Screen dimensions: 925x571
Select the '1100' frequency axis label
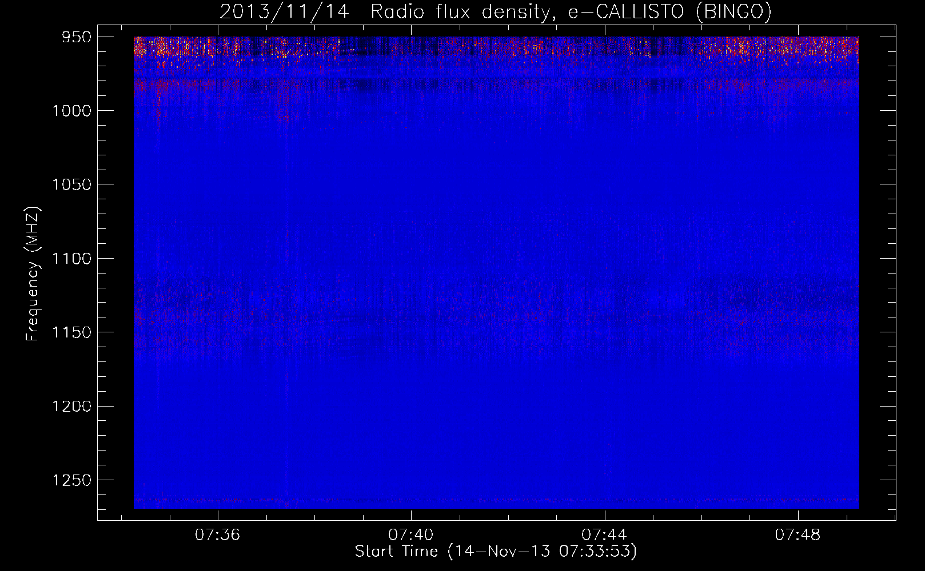coord(71,259)
